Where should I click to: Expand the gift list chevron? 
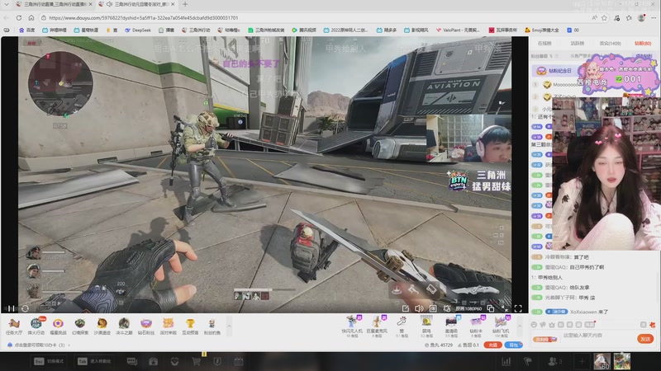(x=520, y=326)
